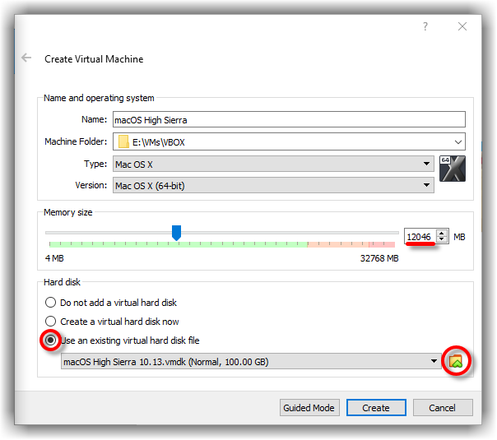Decrease memory size with down arrow
This screenshot has width=497, height=440.
(x=442, y=240)
